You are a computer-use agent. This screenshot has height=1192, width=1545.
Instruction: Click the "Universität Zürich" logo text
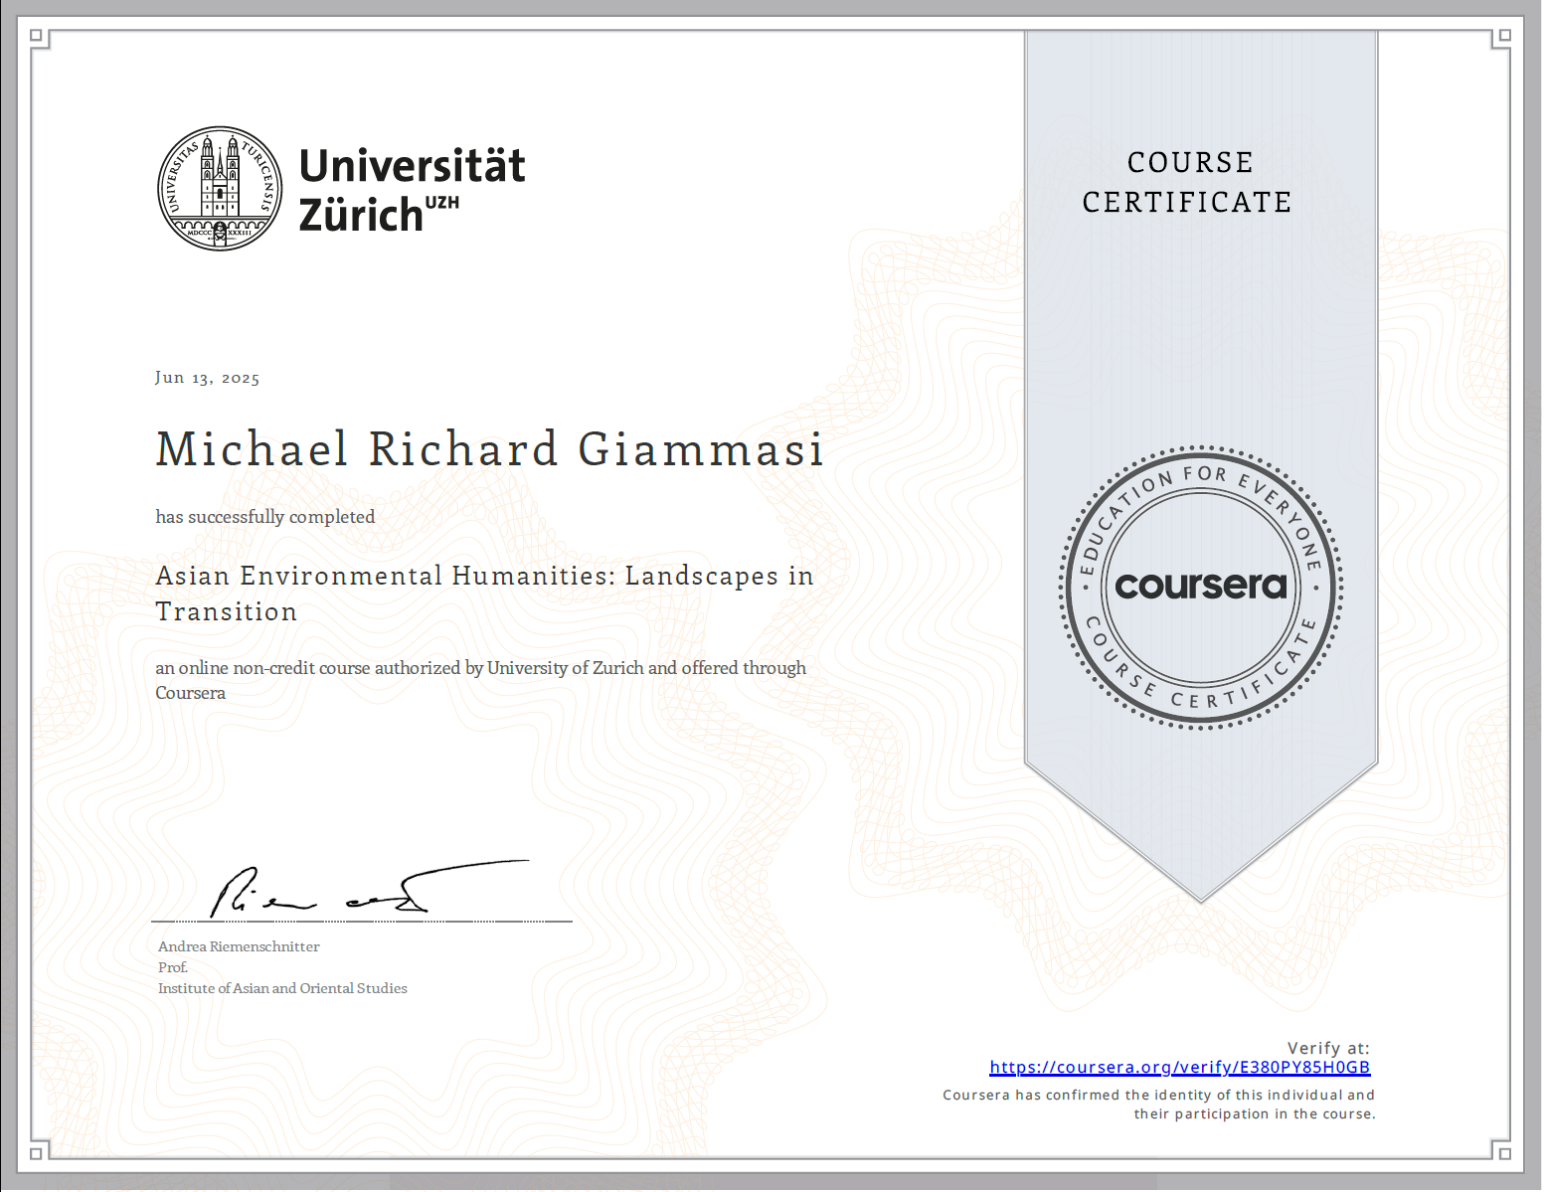coord(412,189)
